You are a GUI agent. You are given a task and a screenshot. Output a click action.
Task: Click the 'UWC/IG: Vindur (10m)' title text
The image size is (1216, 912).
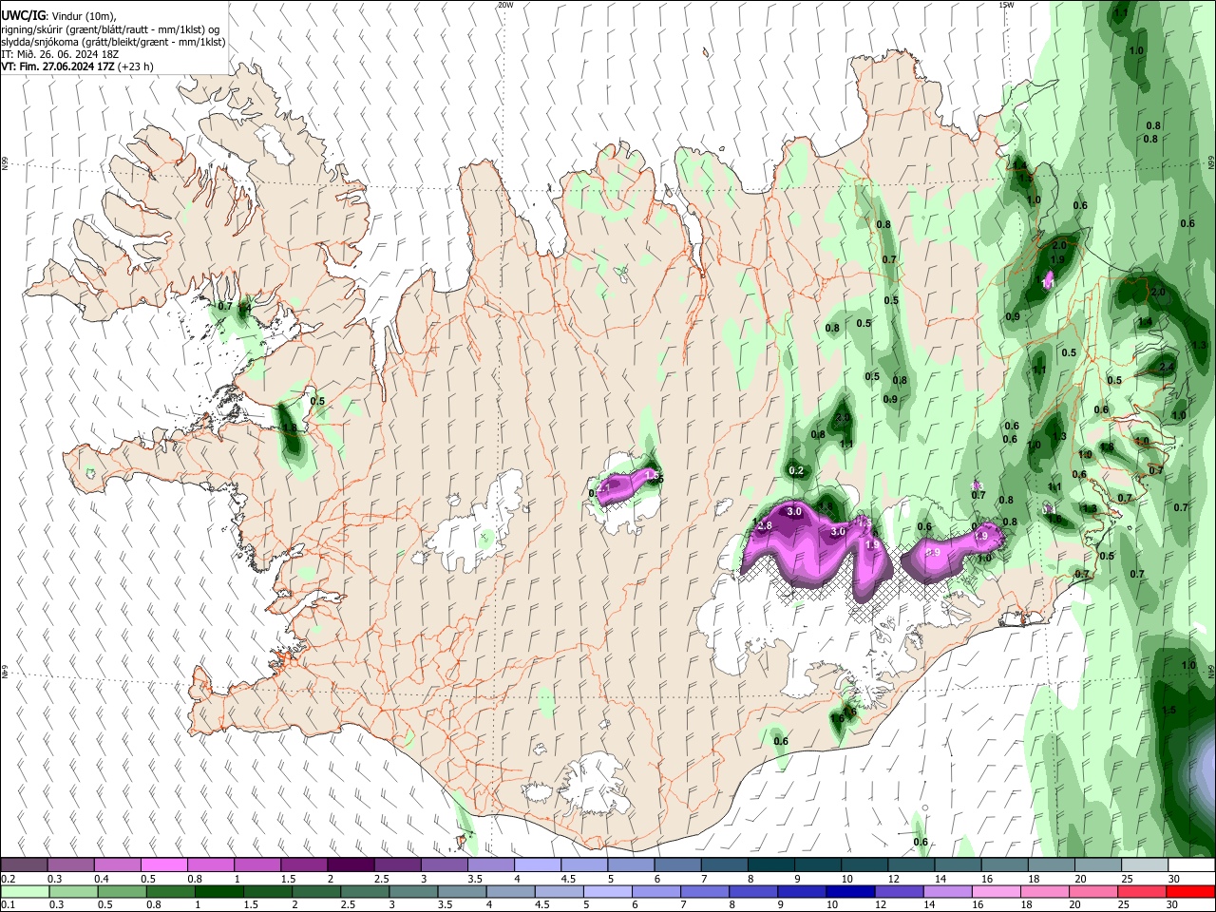[x=59, y=16]
